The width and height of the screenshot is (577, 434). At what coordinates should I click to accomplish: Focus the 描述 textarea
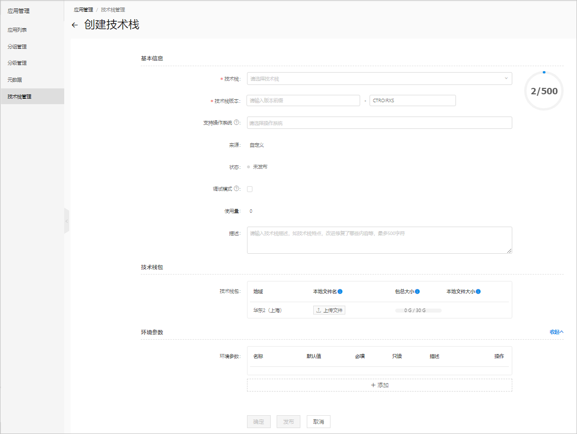click(x=379, y=240)
